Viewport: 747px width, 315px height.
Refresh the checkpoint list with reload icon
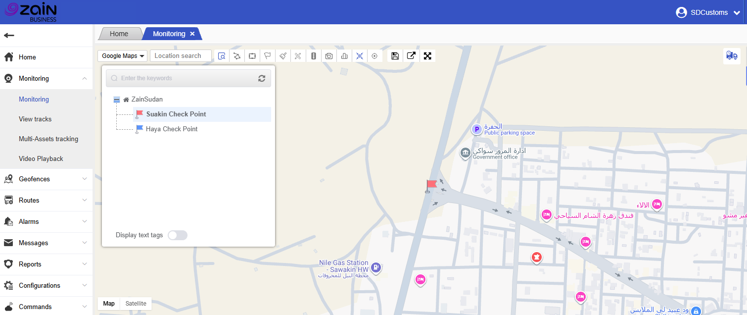tap(262, 78)
